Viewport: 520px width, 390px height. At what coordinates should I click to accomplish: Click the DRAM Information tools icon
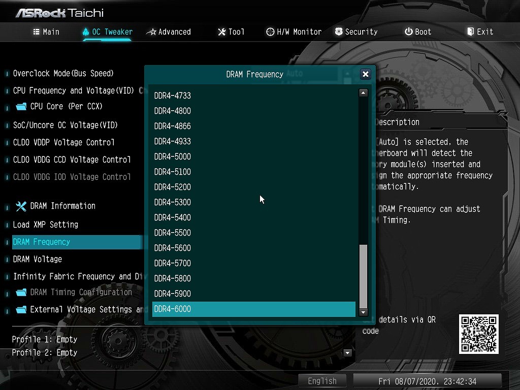[x=21, y=206]
